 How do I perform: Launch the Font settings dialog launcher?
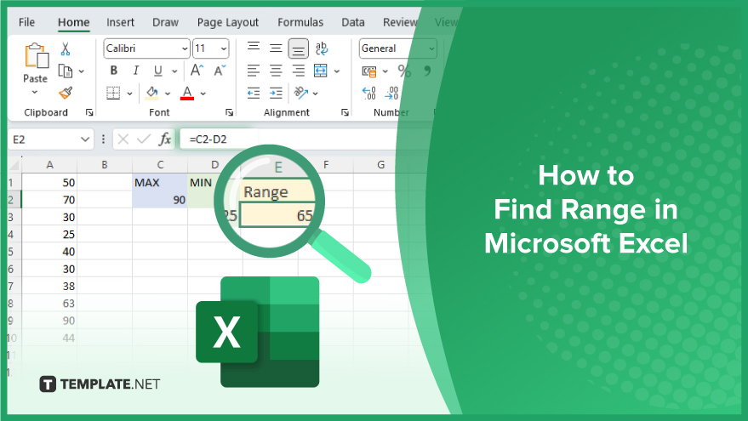[229, 112]
